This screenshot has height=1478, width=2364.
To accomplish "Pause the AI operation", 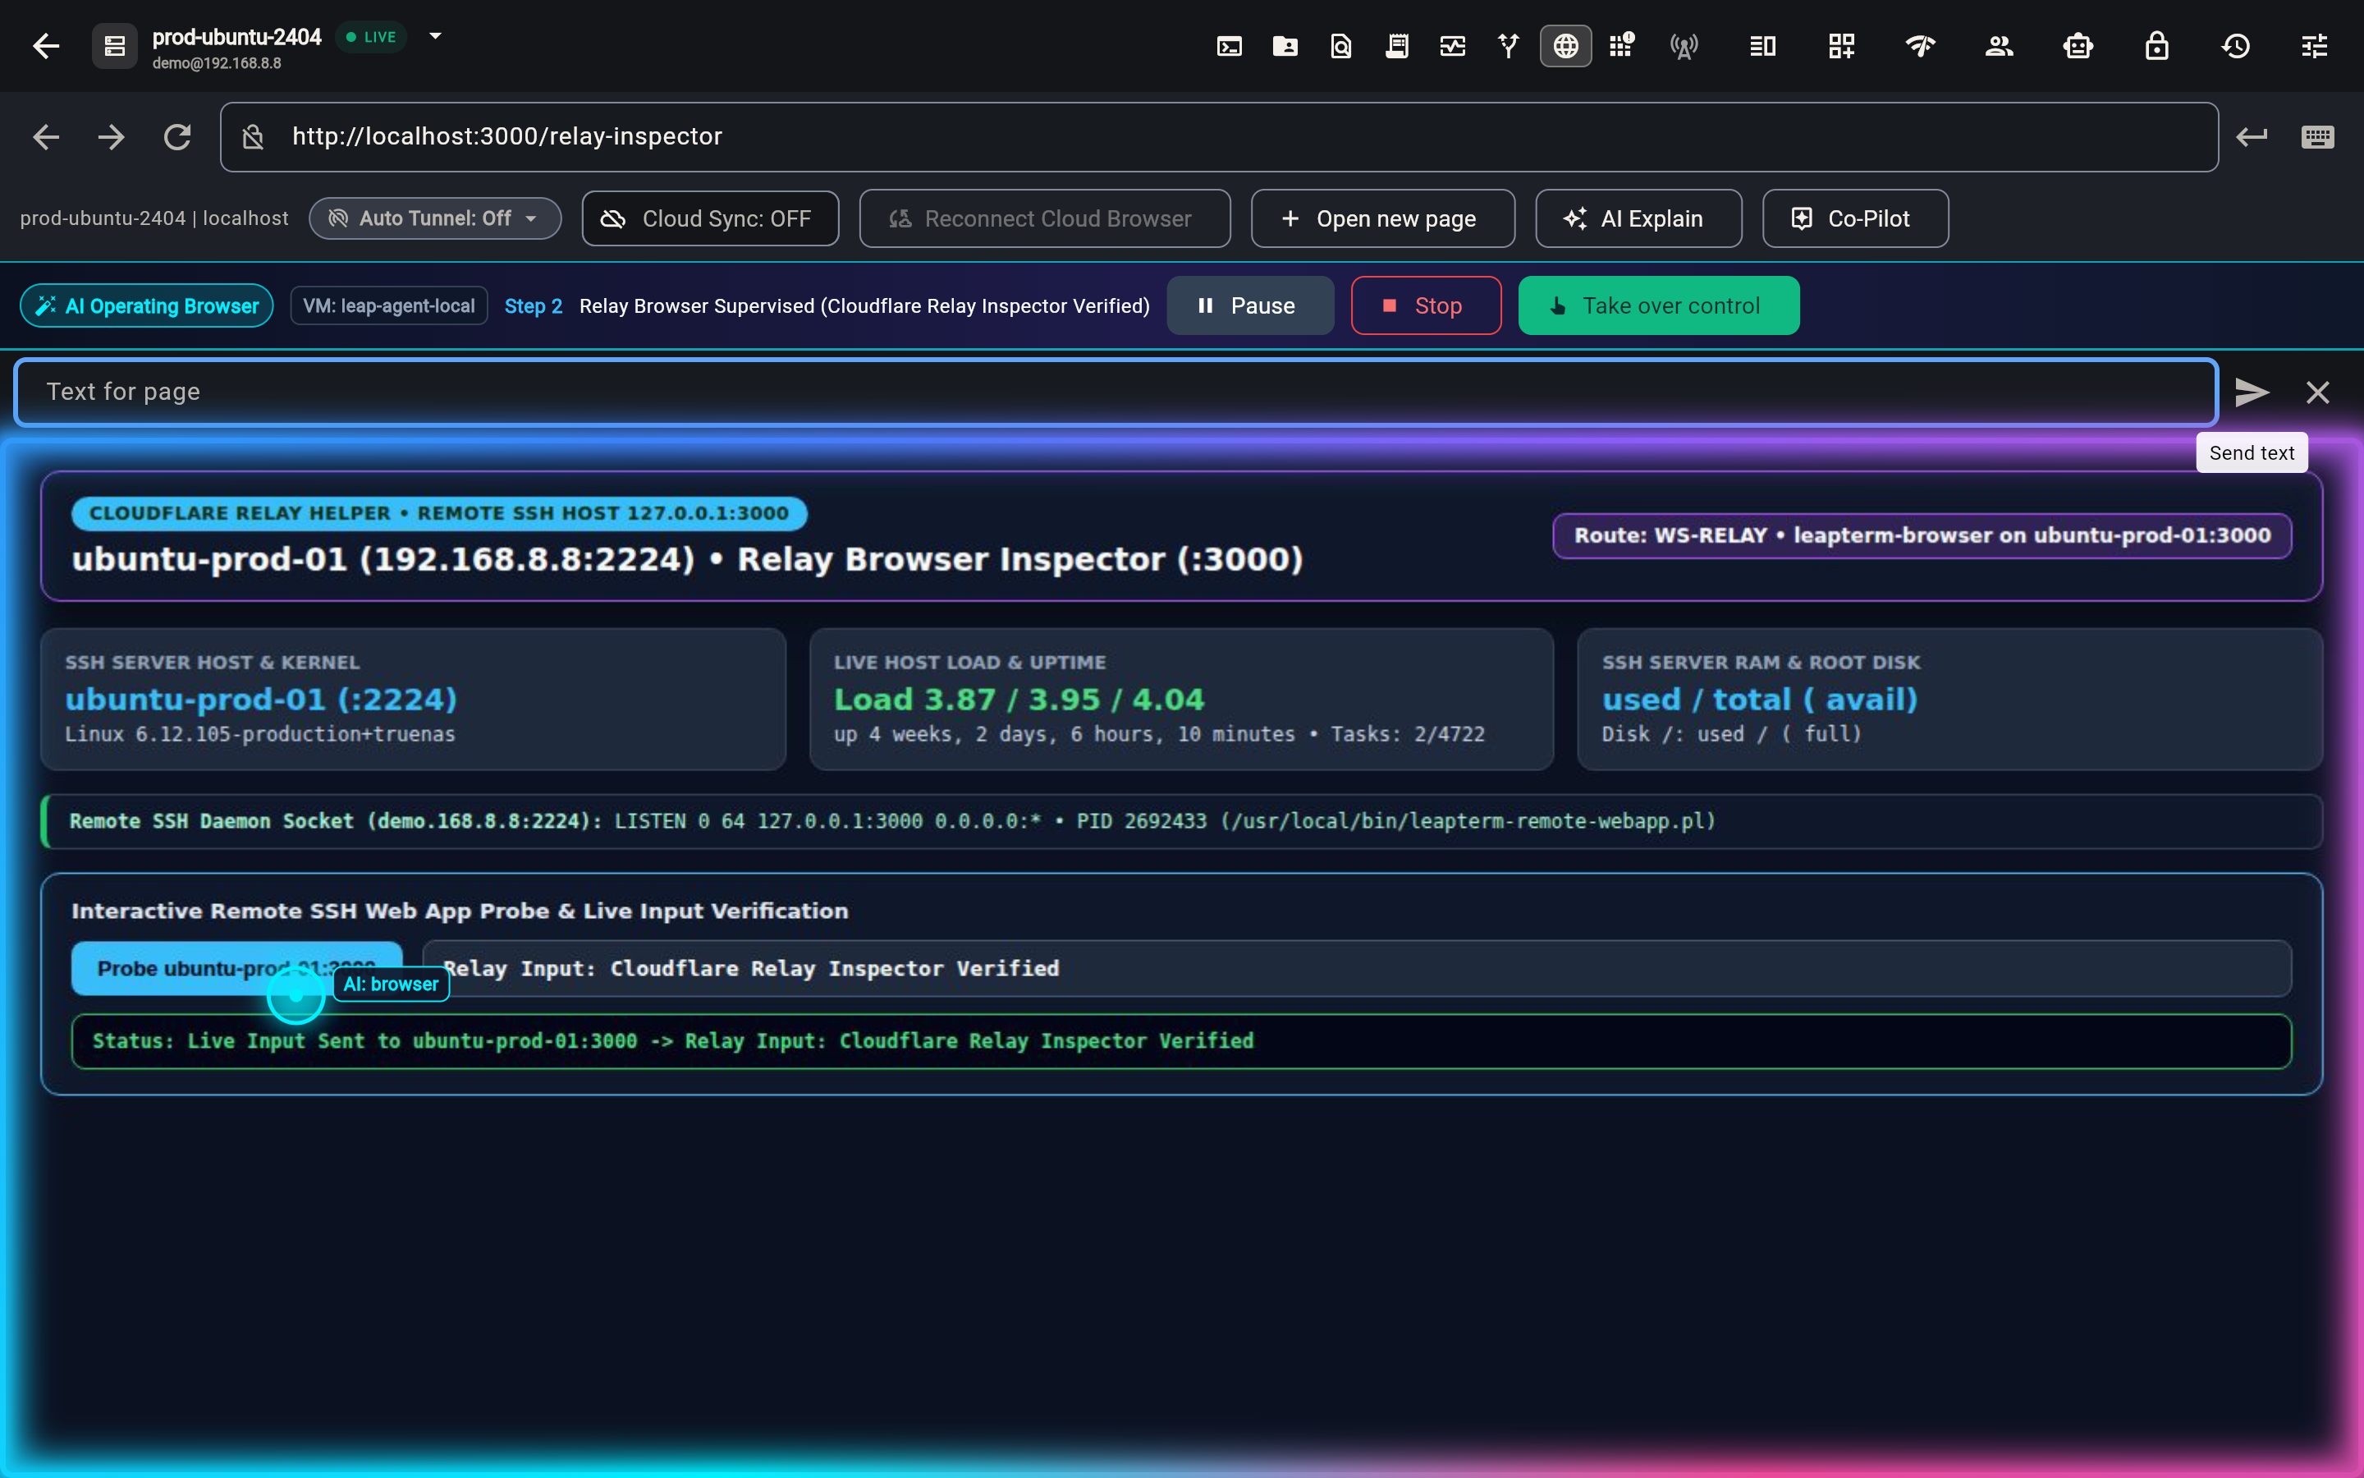I will (1249, 306).
